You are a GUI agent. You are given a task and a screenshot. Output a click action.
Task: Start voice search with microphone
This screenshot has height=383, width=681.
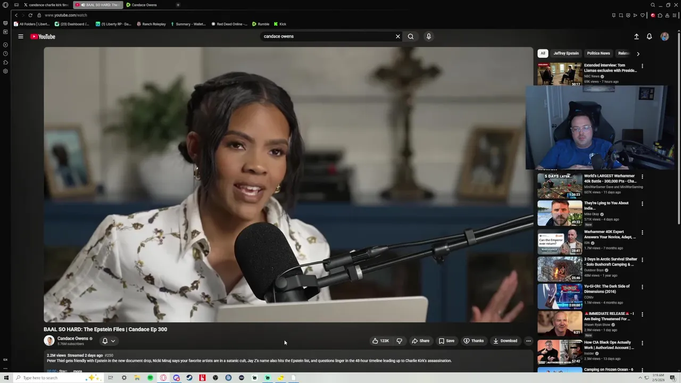pyautogui.click(x=429, y=37)
